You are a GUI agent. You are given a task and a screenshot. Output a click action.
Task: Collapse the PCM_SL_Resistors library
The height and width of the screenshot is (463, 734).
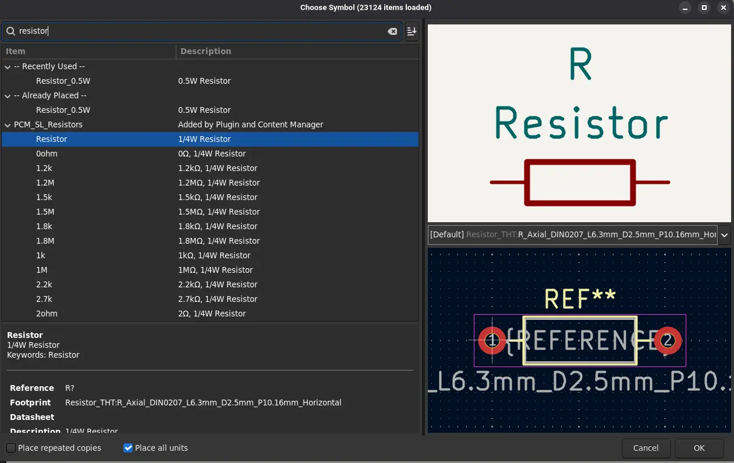(8, 124)
